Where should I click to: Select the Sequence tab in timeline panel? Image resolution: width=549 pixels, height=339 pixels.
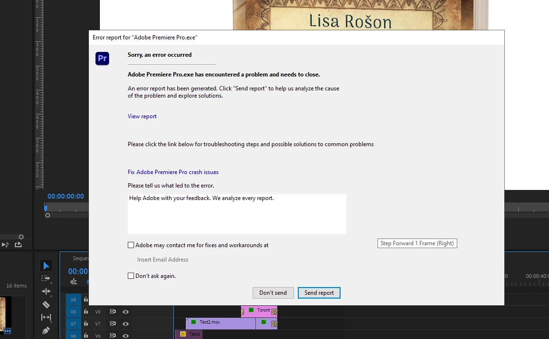coord(81,258)
